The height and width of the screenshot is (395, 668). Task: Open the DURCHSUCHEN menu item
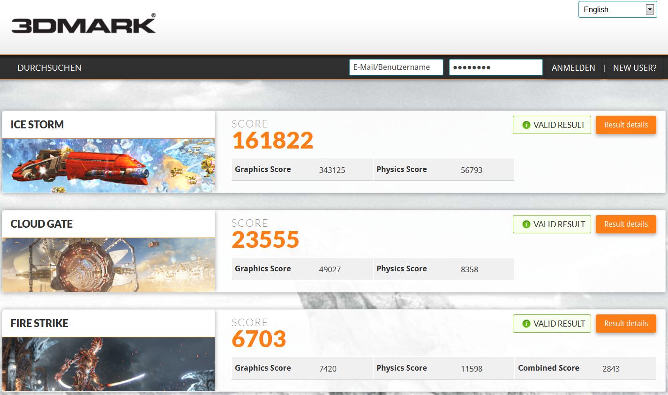[x=49, y=68]
